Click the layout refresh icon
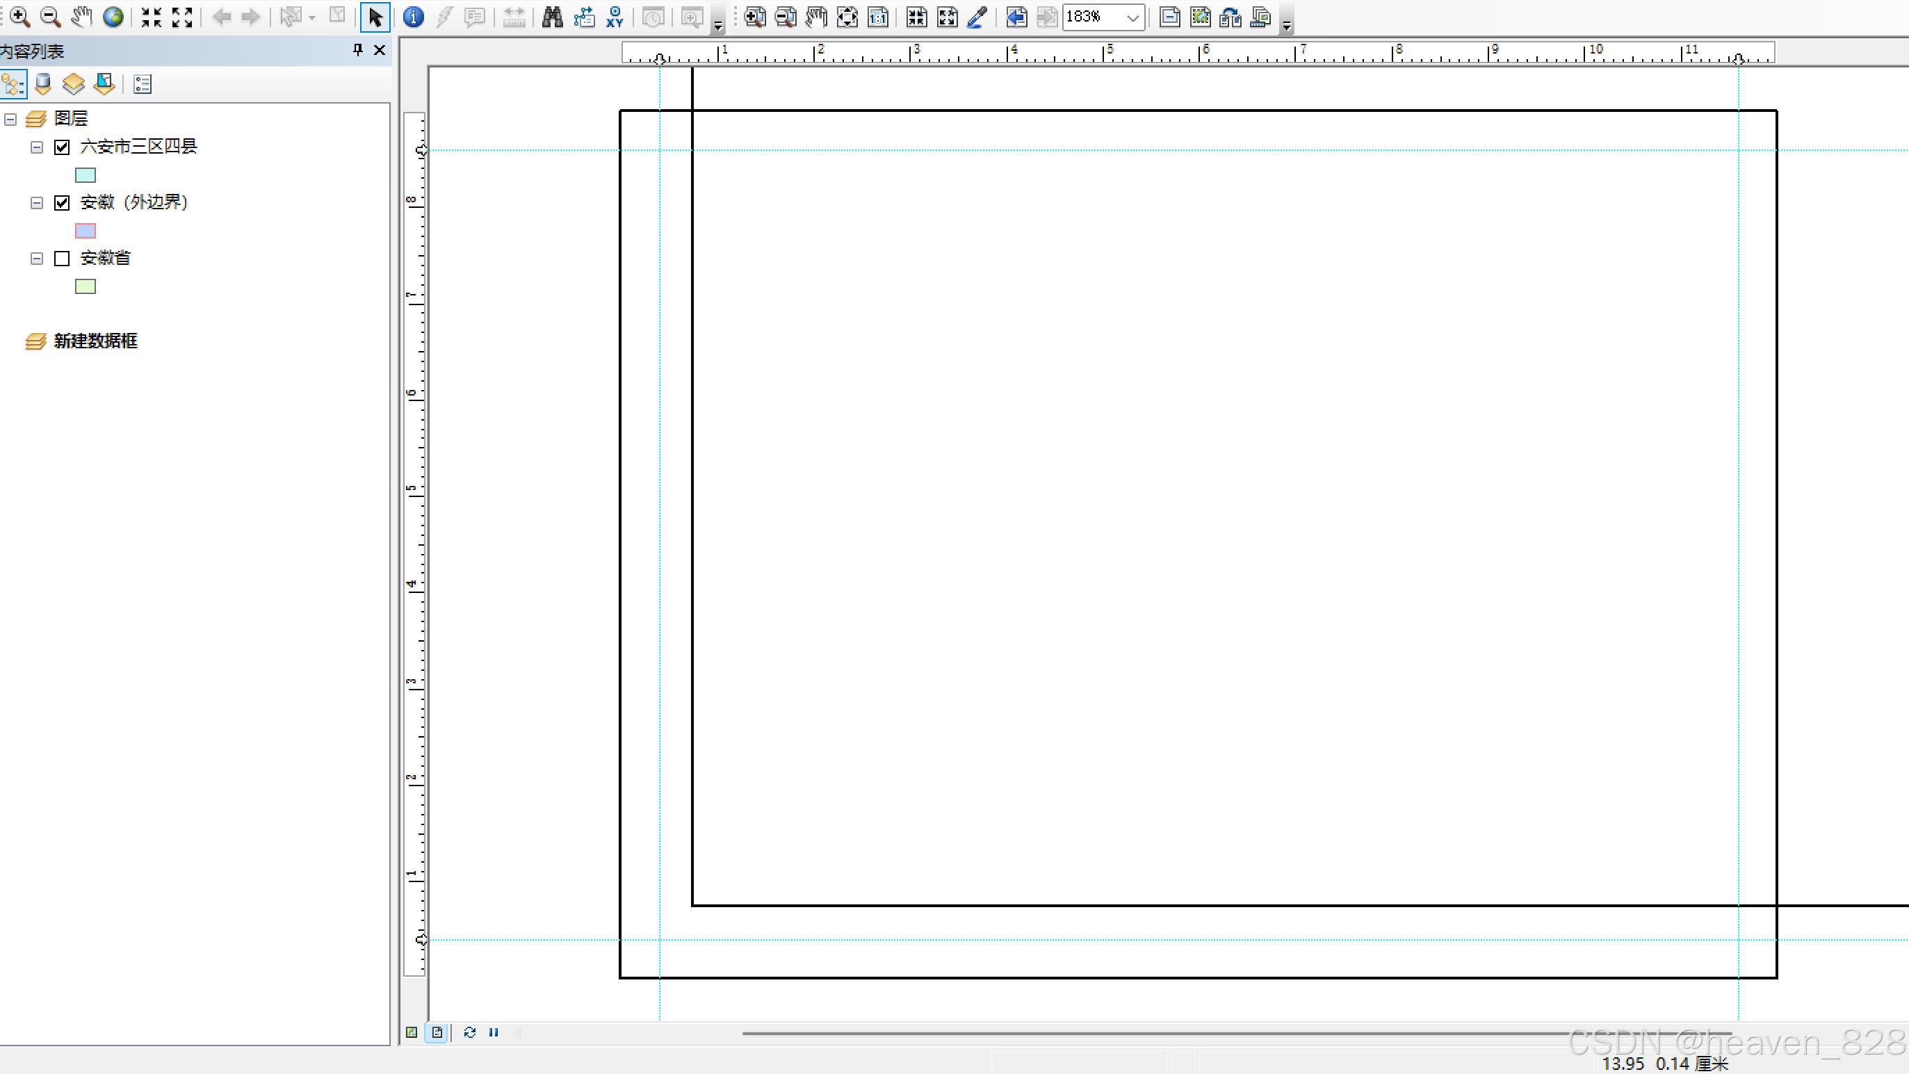Viewport: 1909px width, 1074px height. coord(470,1032)
